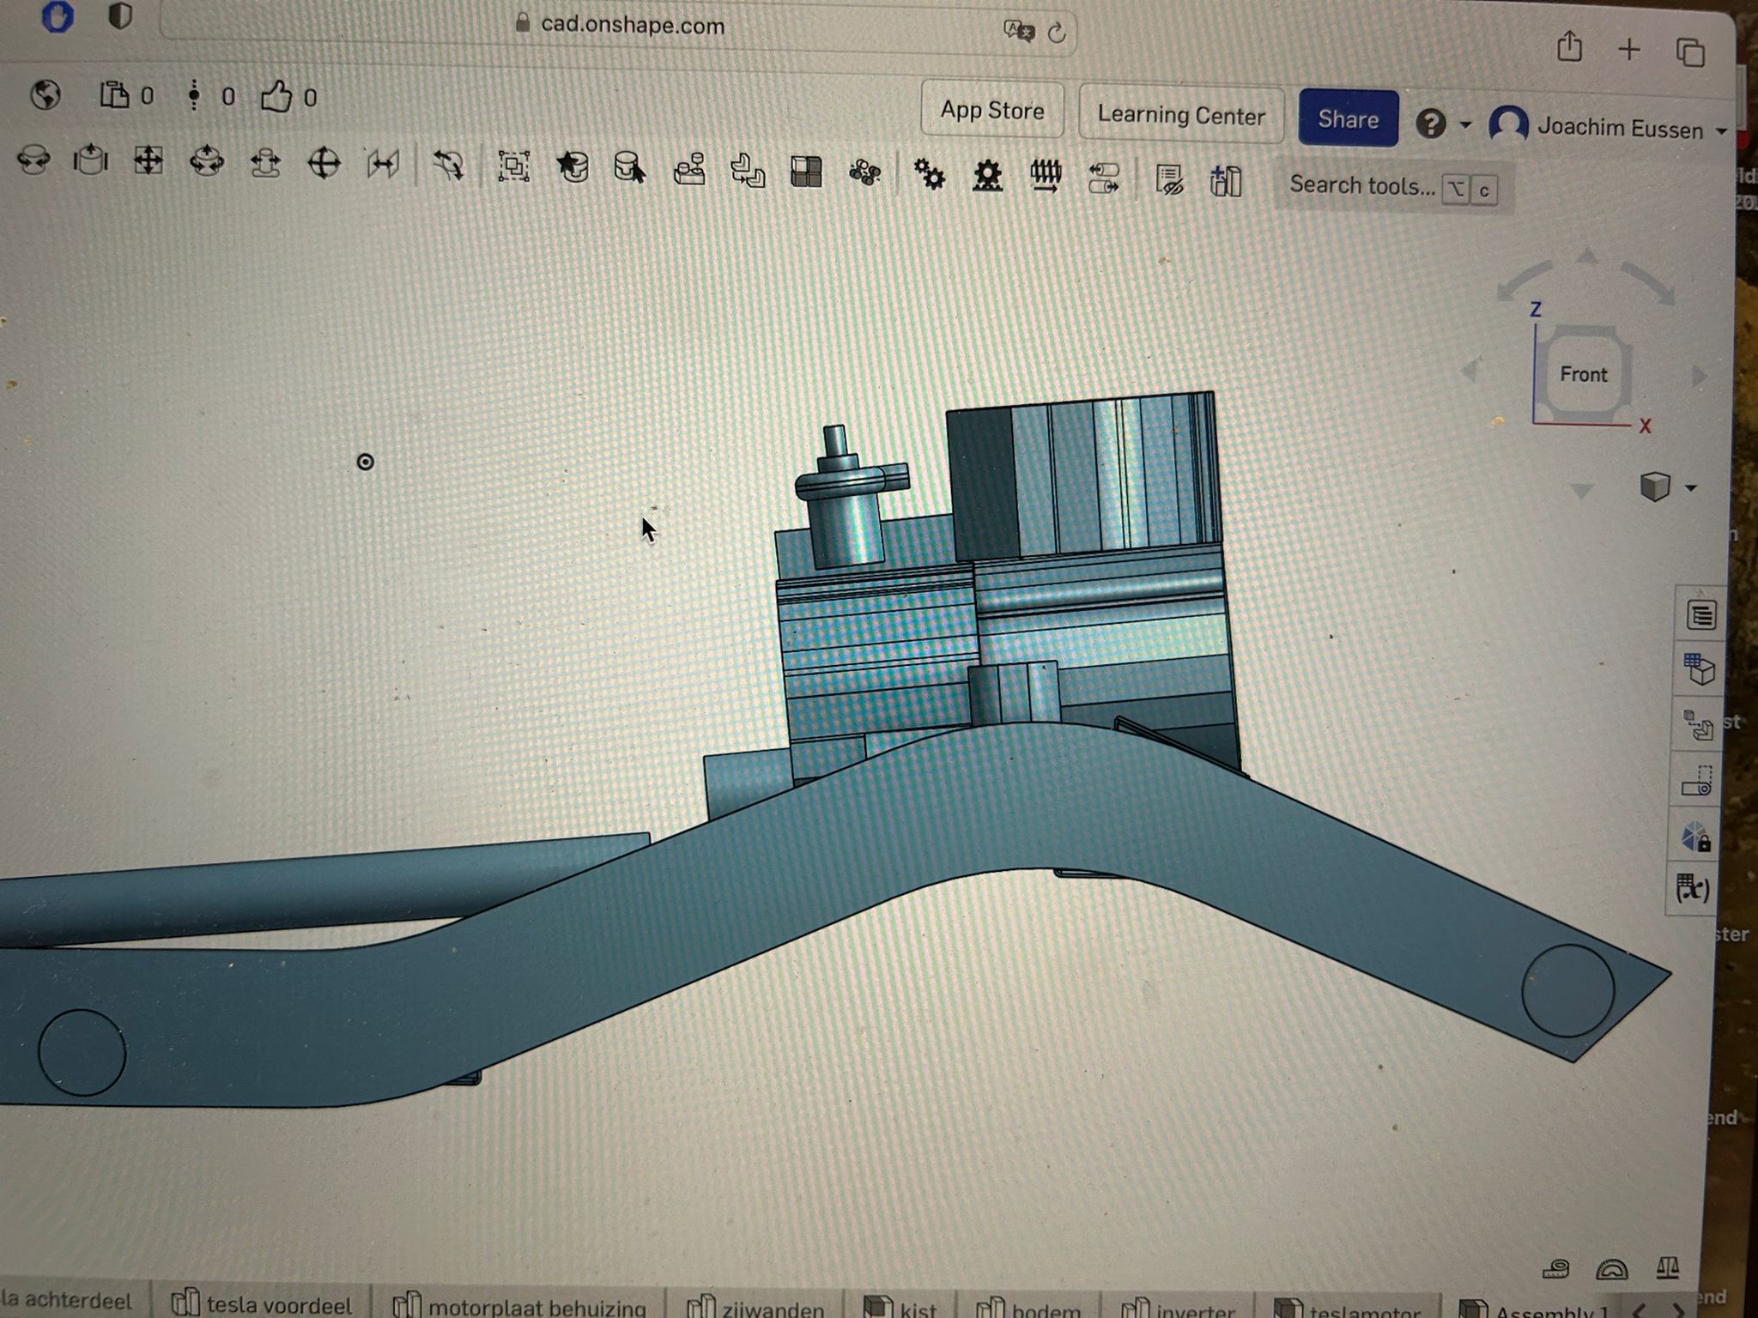Click the Slider mate icon

point(91,160)
